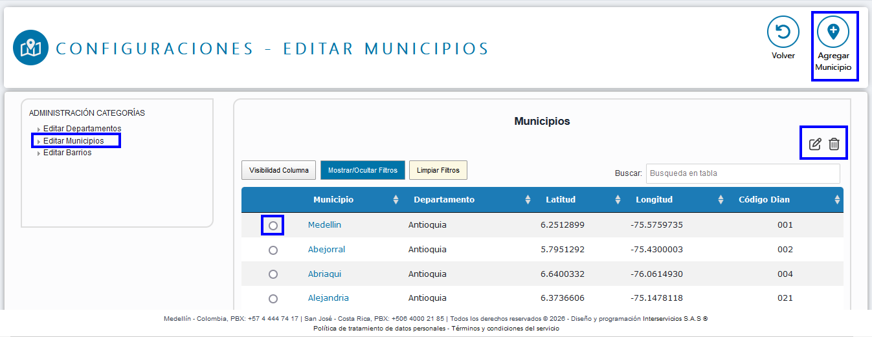Image resolution: width=872 pixels, height=337 pixels.
Task: Sort by Departamento column header arrows
Action: coord(528,200)
